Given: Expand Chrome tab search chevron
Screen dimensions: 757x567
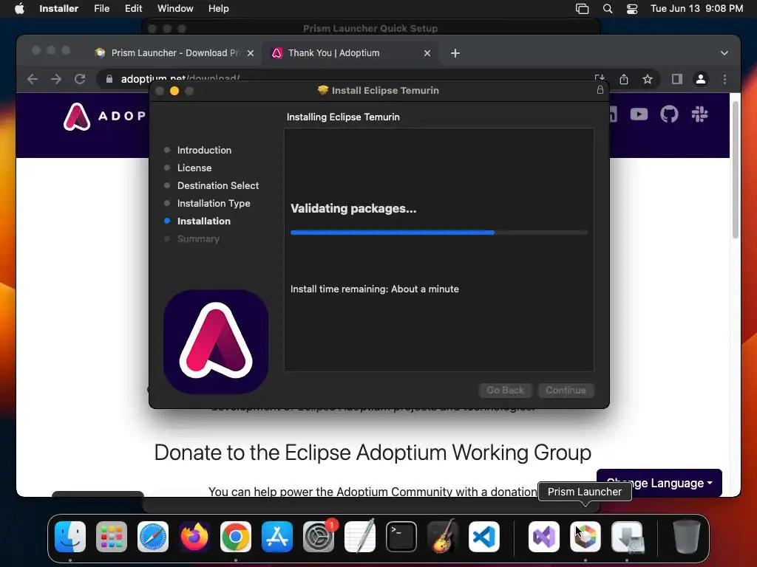Looking at the screenshot, I should pos(724,53).
